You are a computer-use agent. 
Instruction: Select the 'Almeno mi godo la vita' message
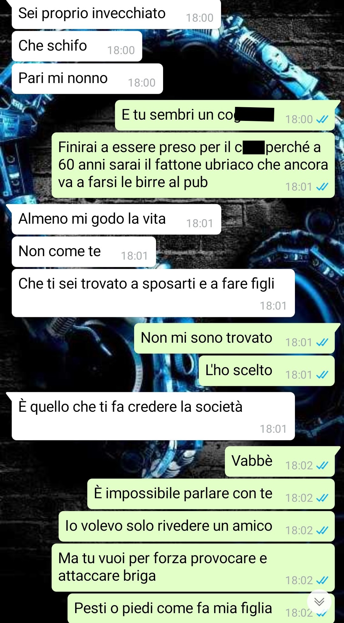click(116, 219)
